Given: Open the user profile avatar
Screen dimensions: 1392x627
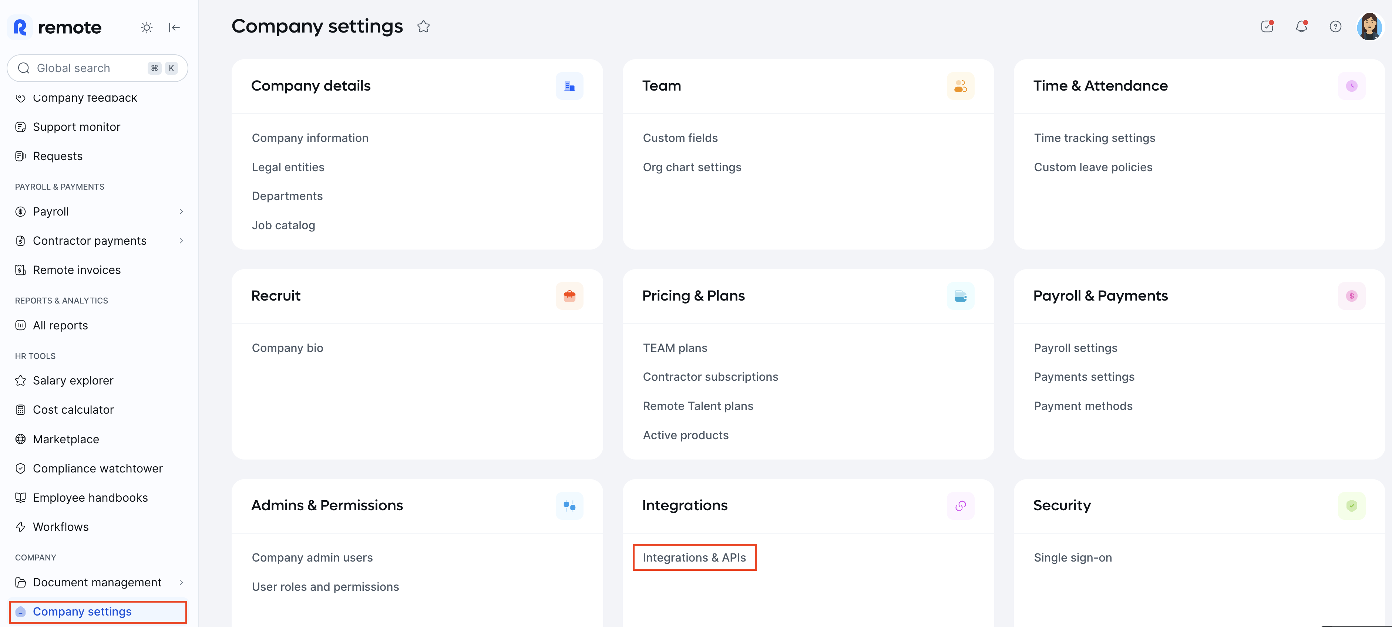Looking at the screenshot, I should [1369, 27].
